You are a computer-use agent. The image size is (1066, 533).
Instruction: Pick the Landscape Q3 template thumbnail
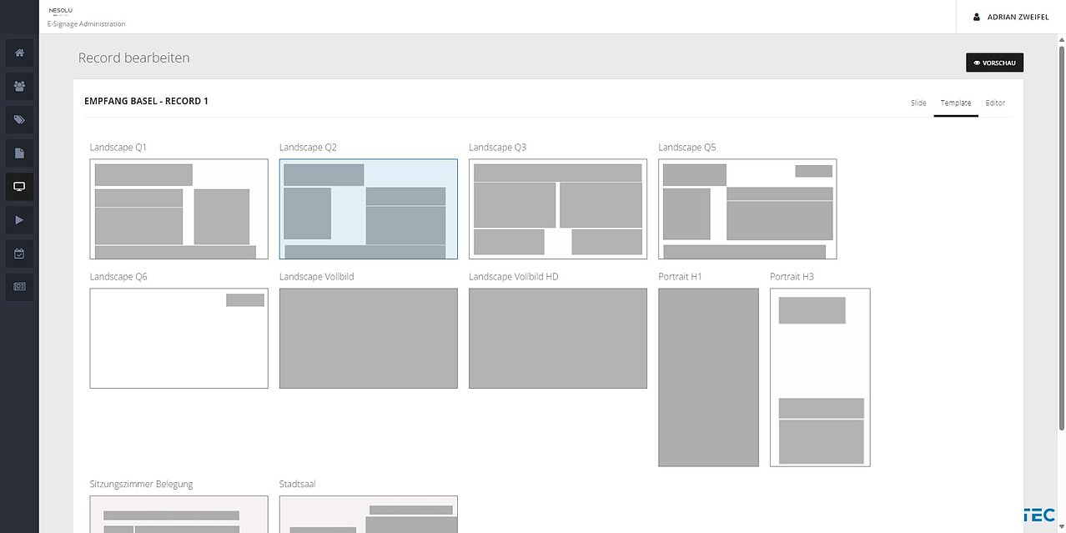pos(558,209)
